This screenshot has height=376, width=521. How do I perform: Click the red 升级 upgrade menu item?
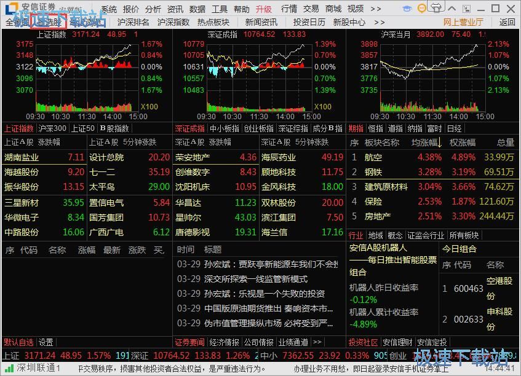264,9
